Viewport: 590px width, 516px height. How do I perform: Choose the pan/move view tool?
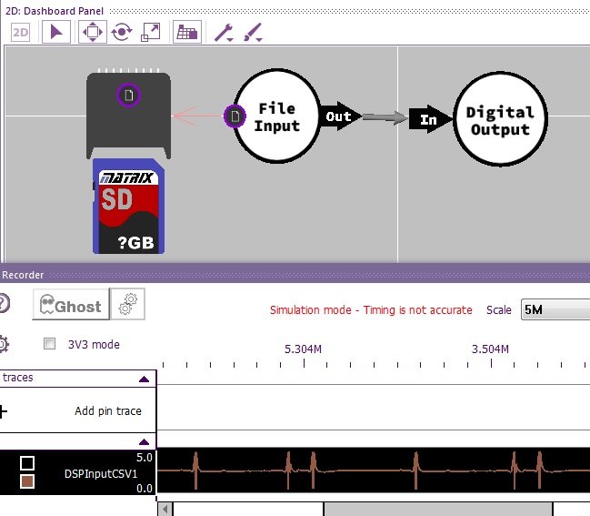(92, 33)
